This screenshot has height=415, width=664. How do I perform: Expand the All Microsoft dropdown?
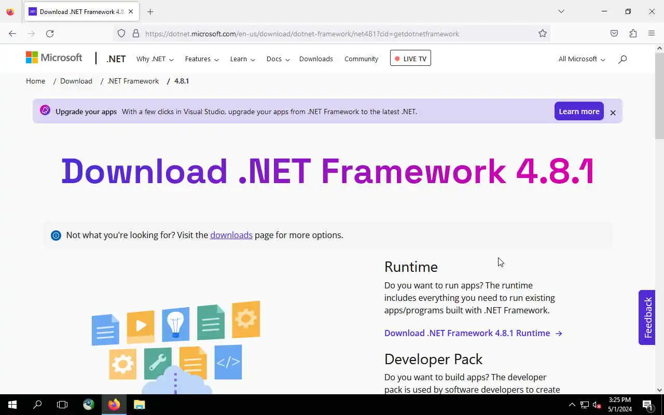click(x=582, y=59)
